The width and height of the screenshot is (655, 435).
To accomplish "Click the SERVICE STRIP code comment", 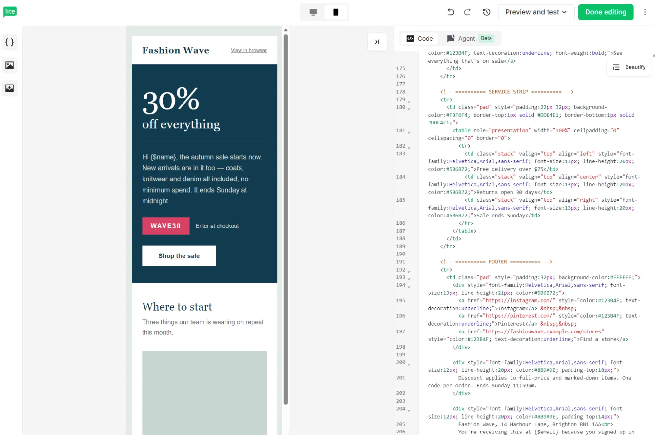I will tap(507, 92).
